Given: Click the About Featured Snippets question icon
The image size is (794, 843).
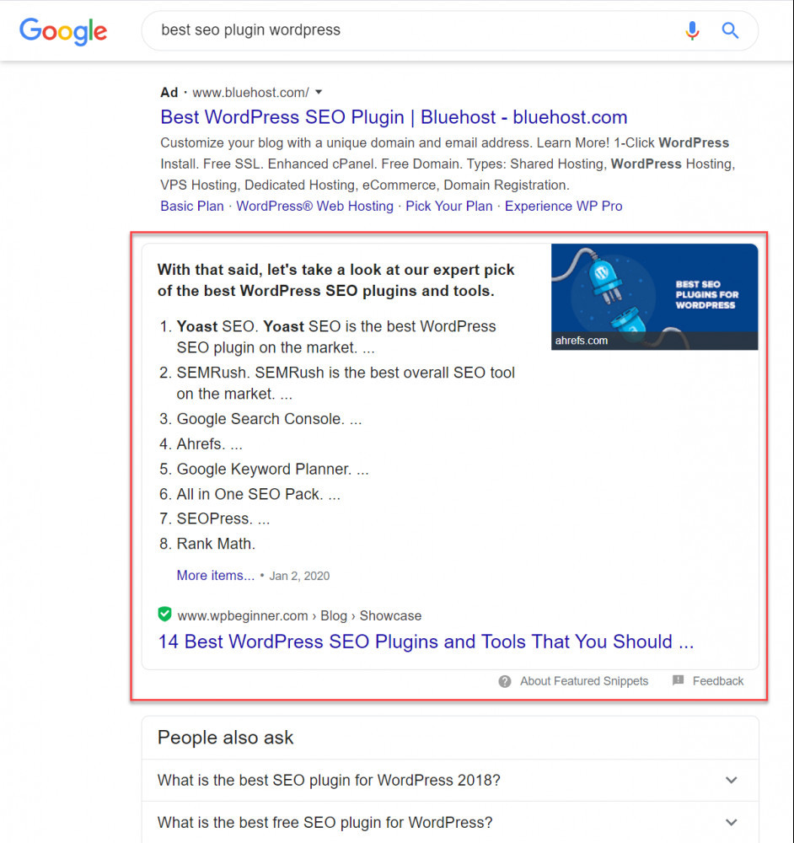Looking at the screenshot, I should (x=505, y=682).
